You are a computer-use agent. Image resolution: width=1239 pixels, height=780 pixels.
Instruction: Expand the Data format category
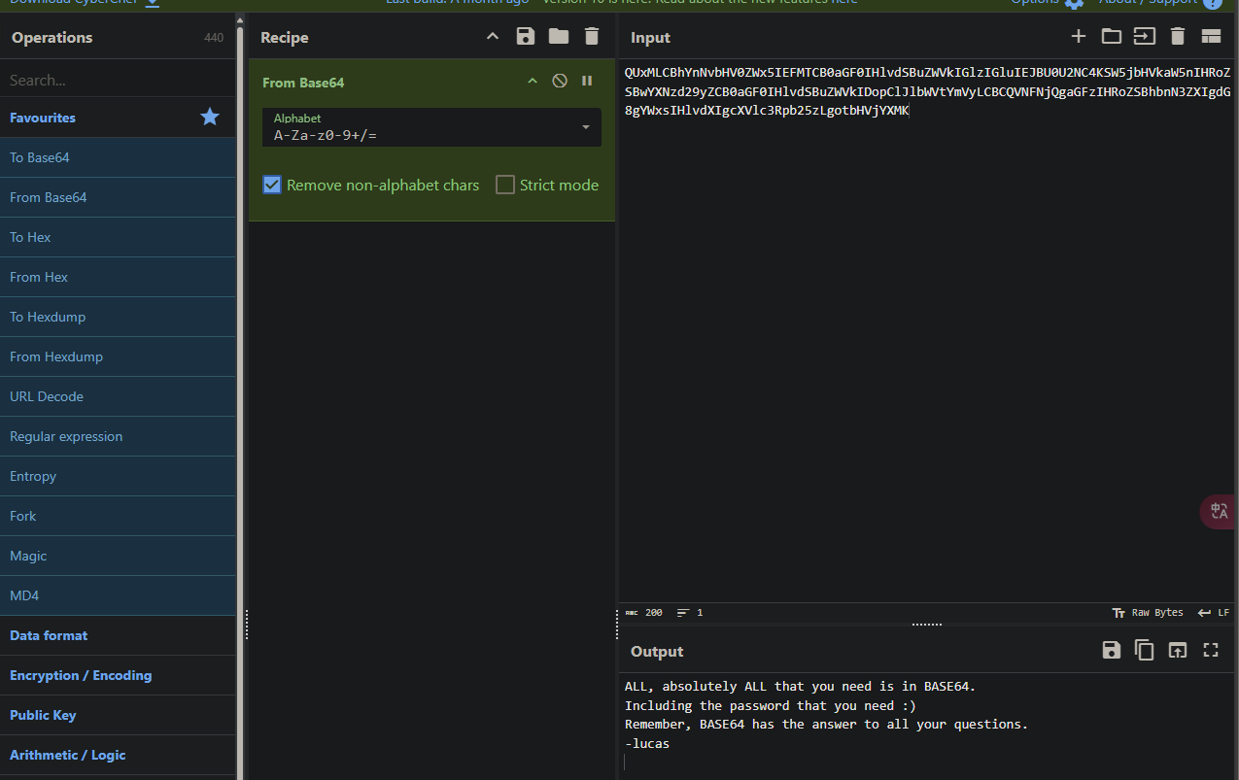[x=49, y=635]
